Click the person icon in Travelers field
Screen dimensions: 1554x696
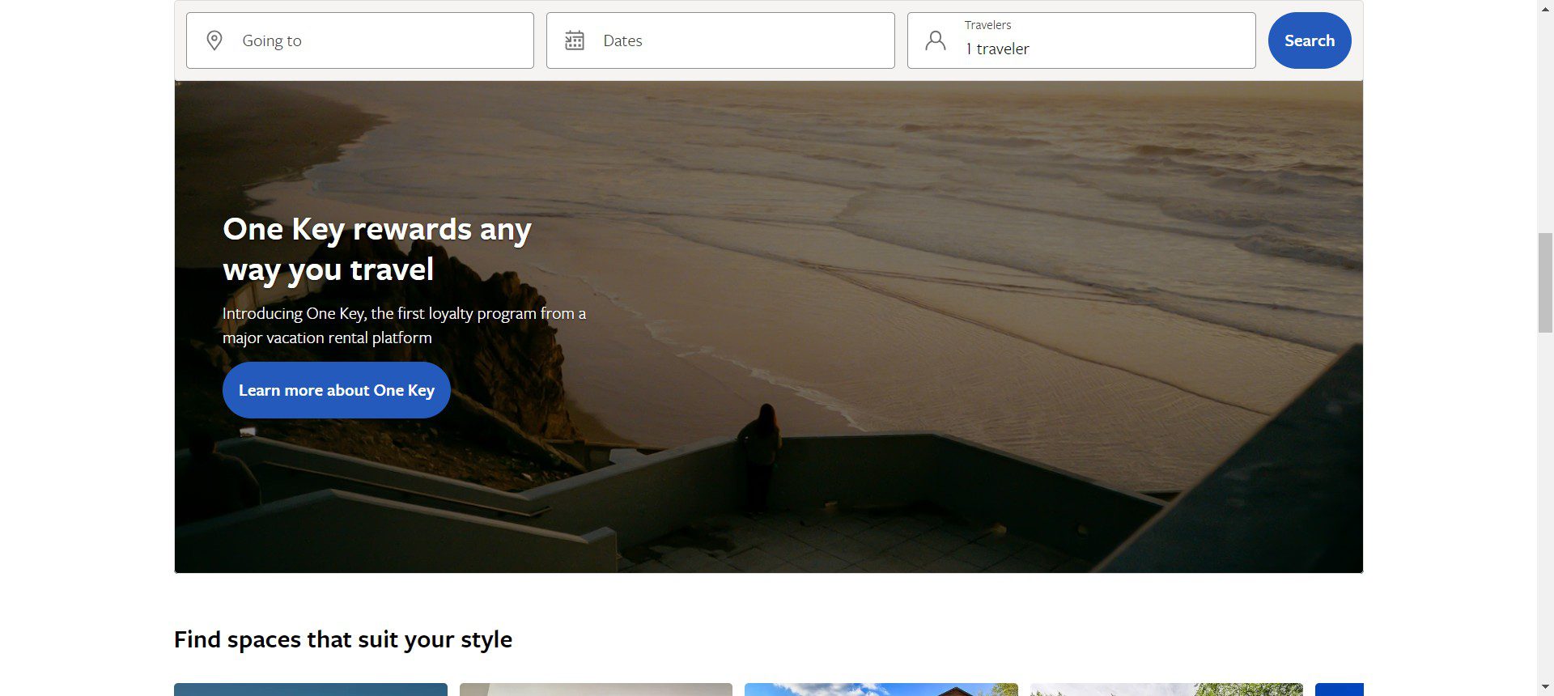[x=936, y=40]
